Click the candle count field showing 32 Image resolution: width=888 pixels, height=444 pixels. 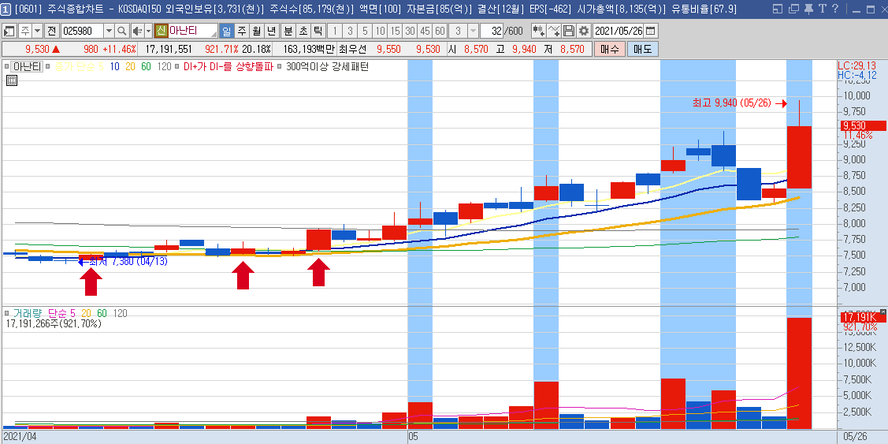[x=492, y=31]
